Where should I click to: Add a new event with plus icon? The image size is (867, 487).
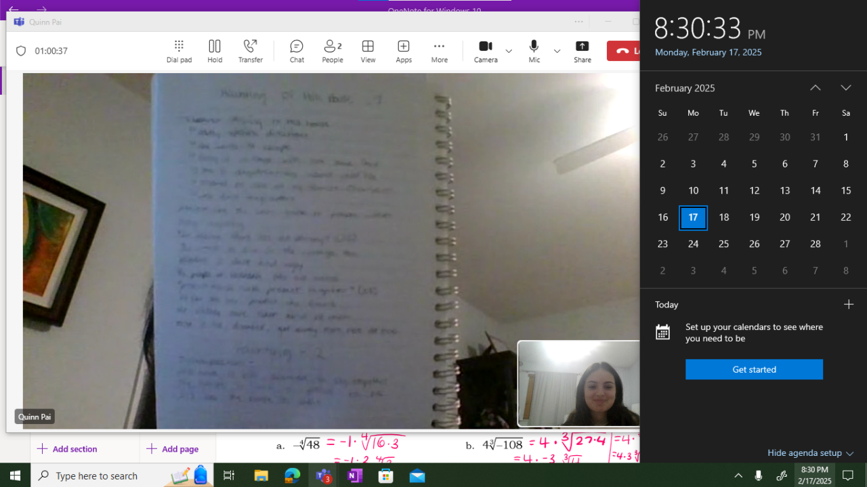[848, 305]
